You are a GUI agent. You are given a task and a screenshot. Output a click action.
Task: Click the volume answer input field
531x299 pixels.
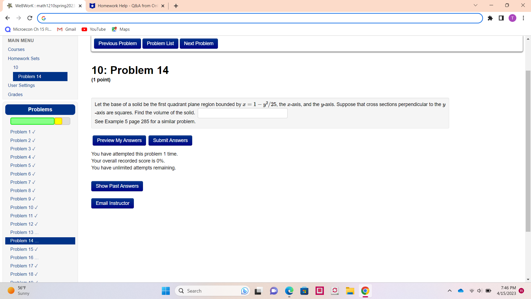243,113
